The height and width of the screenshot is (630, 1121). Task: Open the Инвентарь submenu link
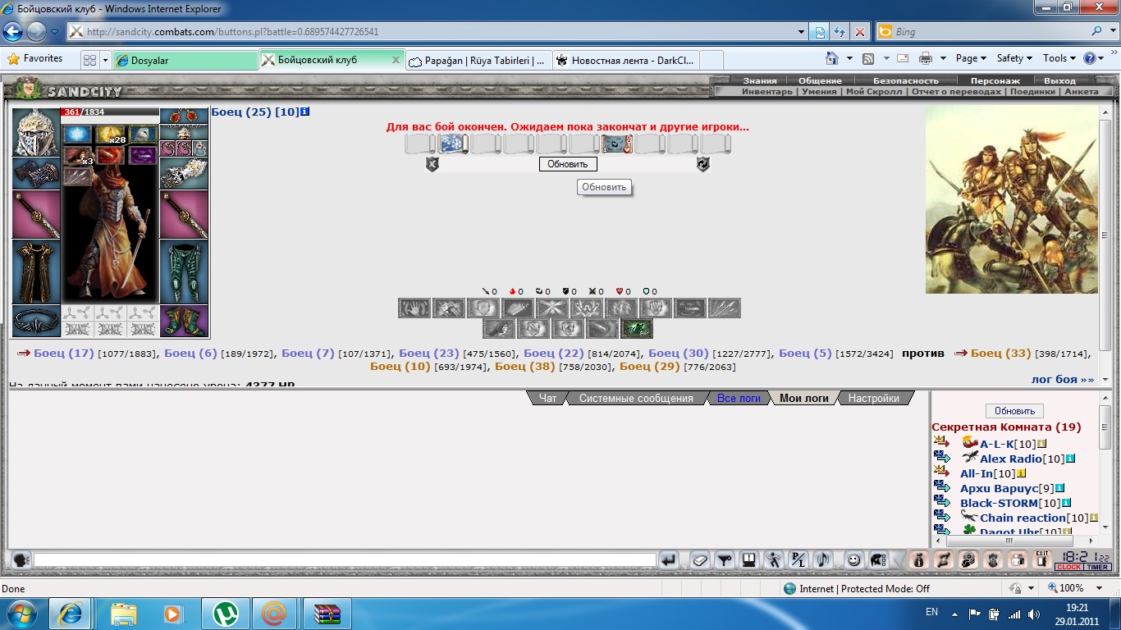click(x=767, y=91)
